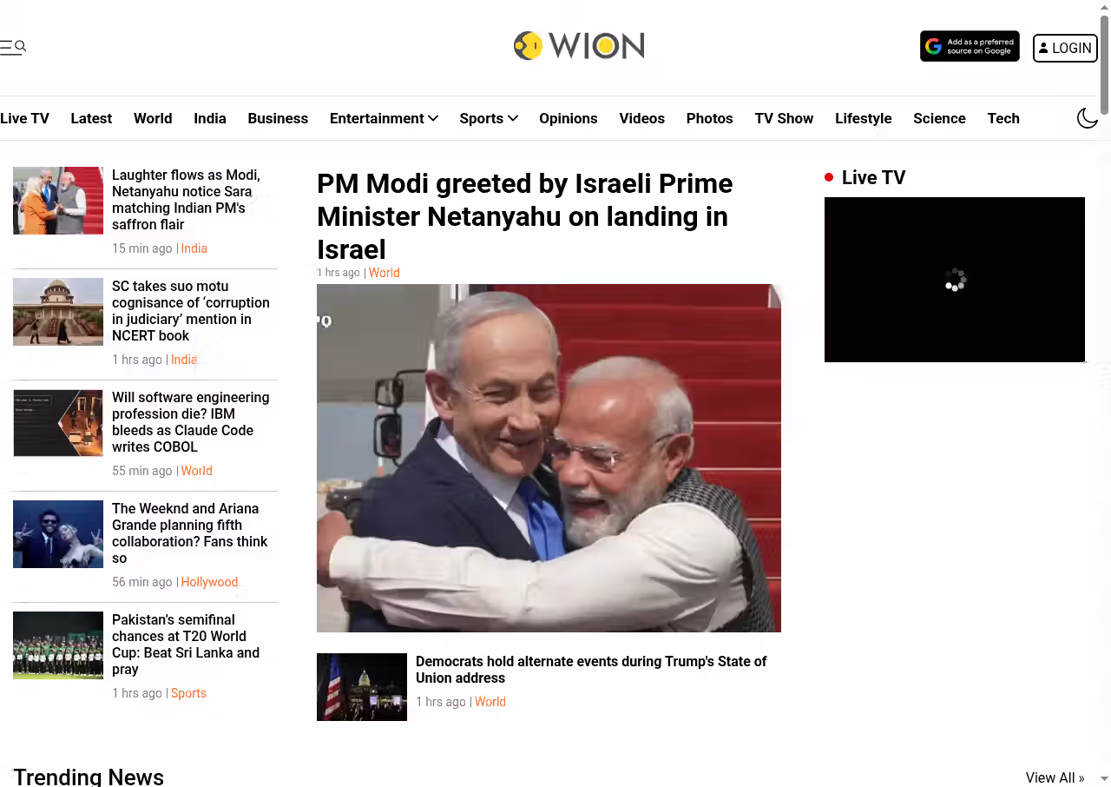
Task: Go to the Opinions section
Action: [x=569, y=118]
